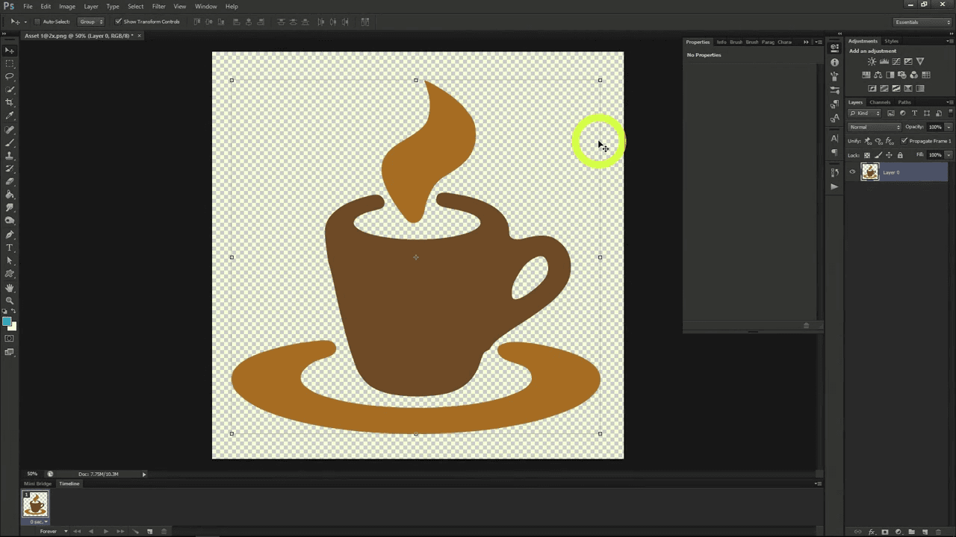Image resolution: width=956 pixels, height=537 pixels.
Task: Delete the selected timeline frame
Action: click(x=164, y=531)
